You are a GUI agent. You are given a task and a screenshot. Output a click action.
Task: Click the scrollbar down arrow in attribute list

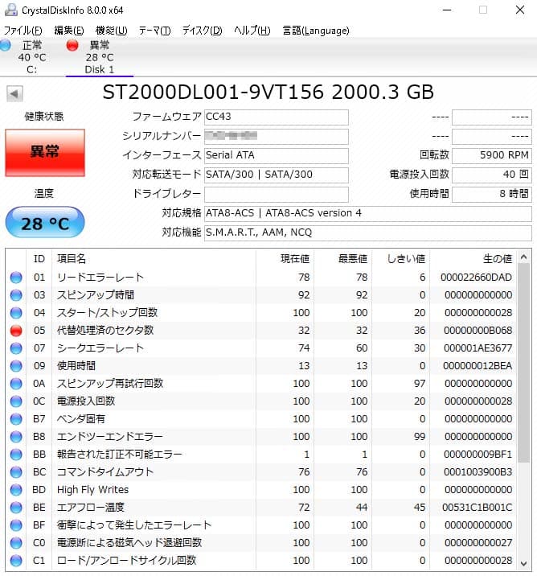pyautogui.click(x=524, y=564)
